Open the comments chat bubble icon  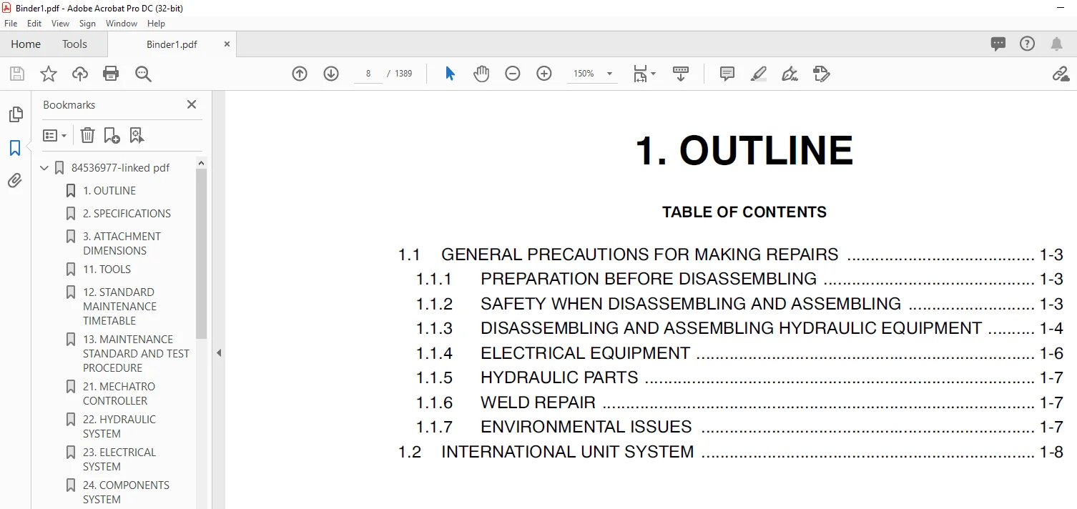[998, 44]
